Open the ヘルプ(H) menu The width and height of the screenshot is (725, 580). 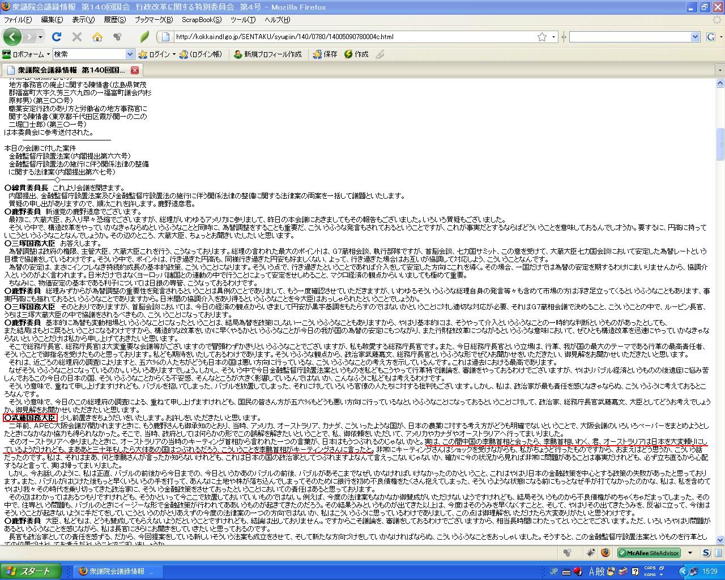pyautogui.click(x=278, y=20)
